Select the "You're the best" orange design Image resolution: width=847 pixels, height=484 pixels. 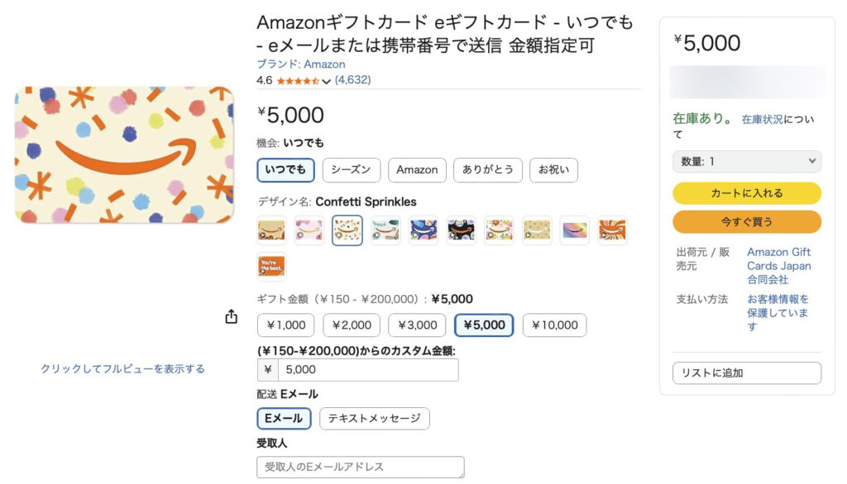click(x=271, y=267)
